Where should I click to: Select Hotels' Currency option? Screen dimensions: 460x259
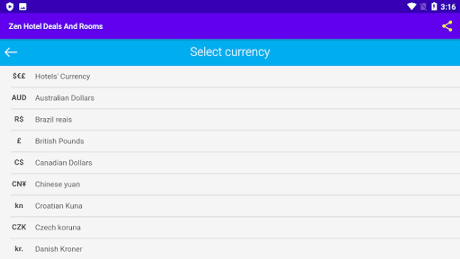(62, 76)
